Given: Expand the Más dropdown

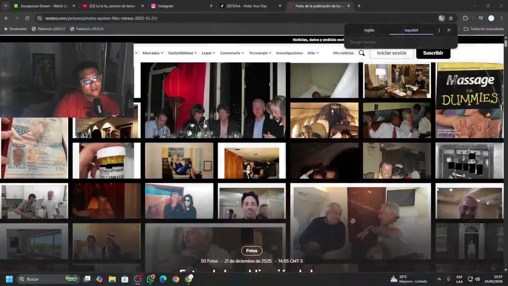Looking at the screenshot, I should (x=313, y=53).
